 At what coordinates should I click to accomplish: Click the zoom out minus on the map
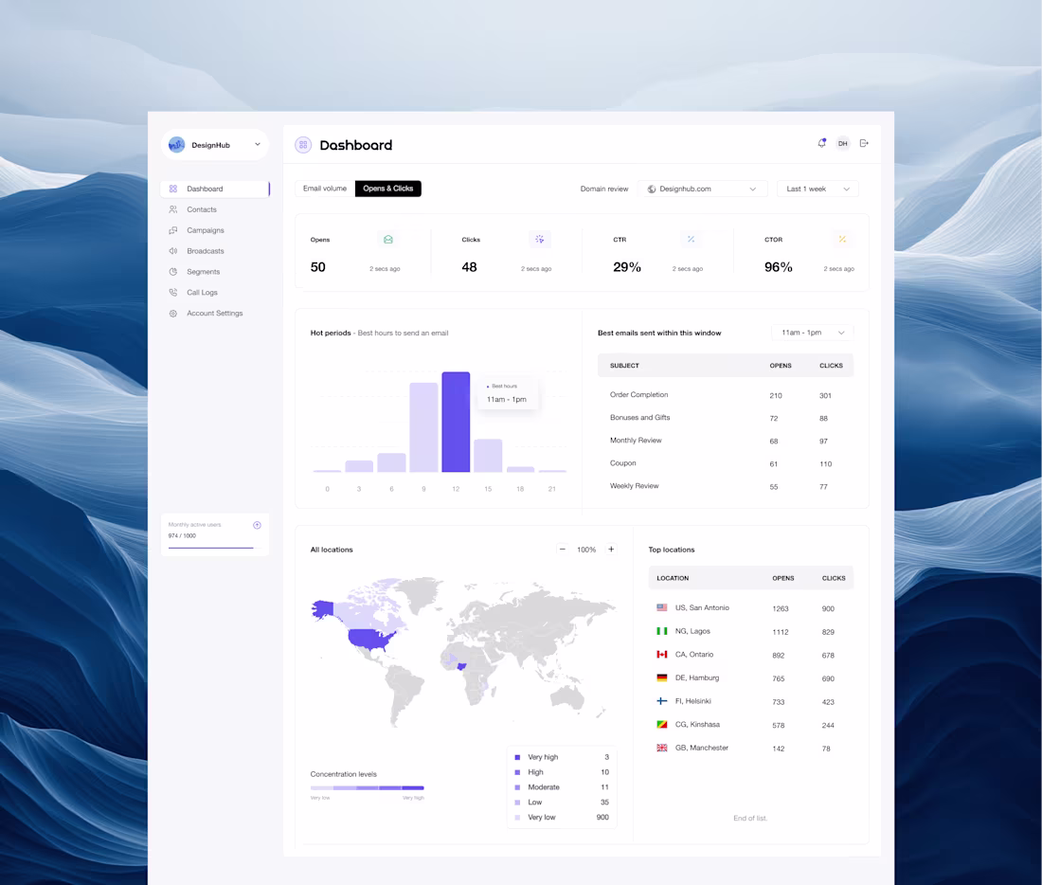tap(561, 549)
